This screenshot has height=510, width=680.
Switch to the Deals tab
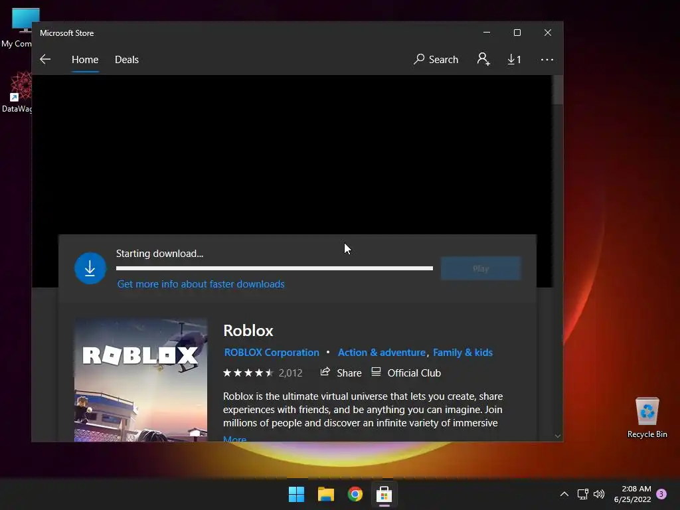pos(127,59)
